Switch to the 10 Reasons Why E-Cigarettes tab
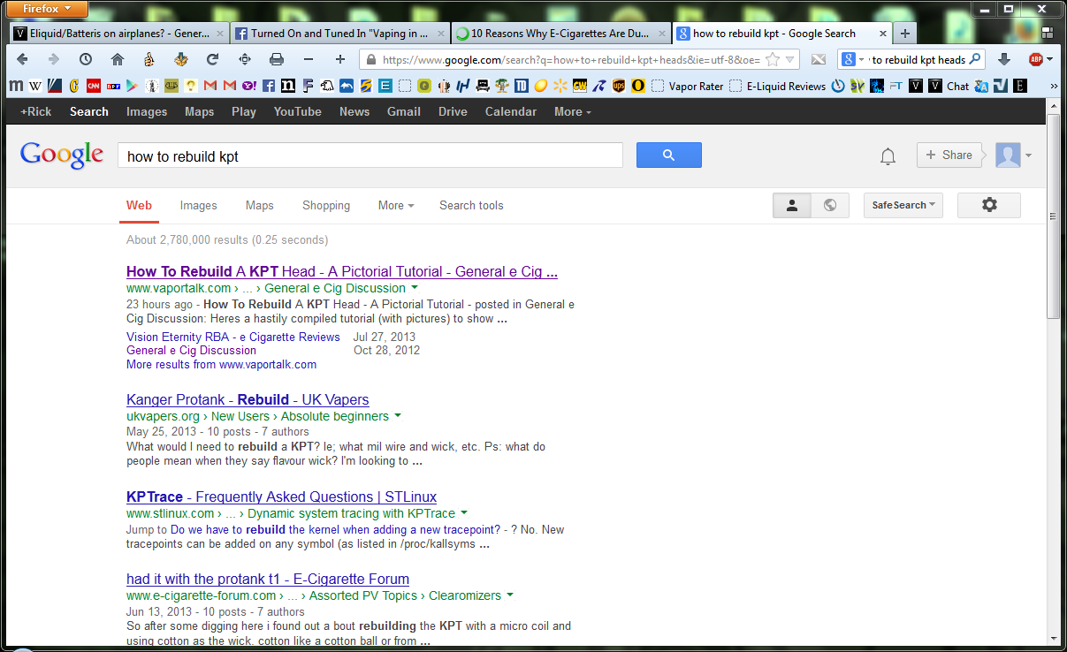This screenshot has width=1067, height=652. (x=560, y=34)
